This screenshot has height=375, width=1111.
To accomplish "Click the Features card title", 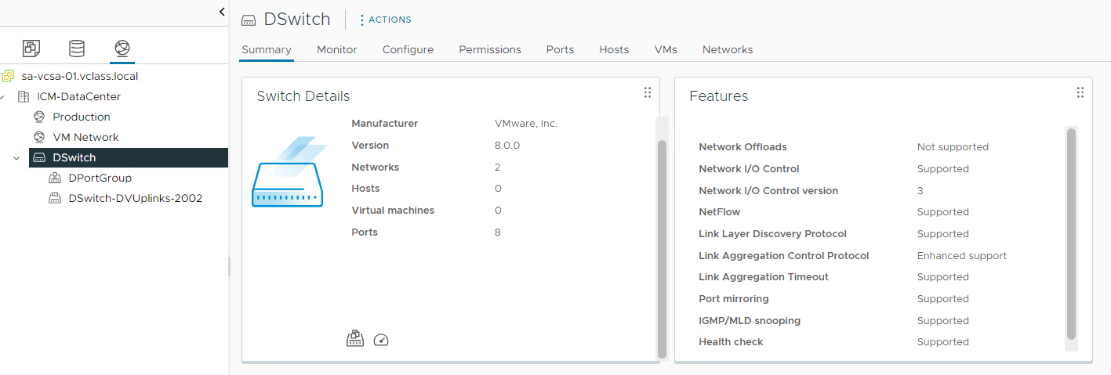I will click(x=719, y=96).
